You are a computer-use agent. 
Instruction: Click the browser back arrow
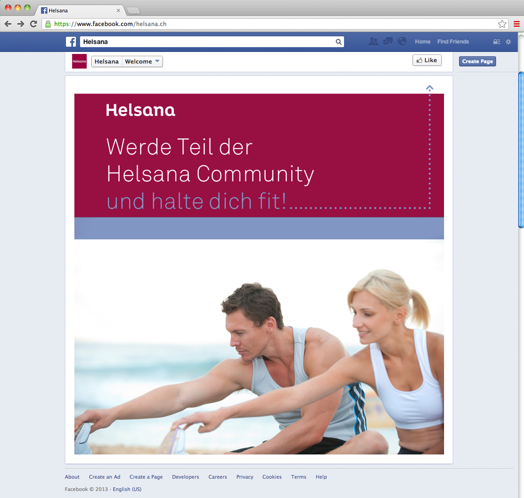click(8, 24)
